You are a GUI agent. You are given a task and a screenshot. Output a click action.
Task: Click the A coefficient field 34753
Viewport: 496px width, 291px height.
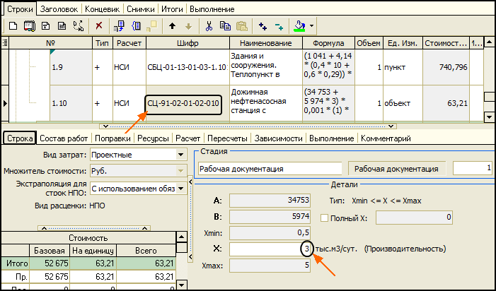270,200
